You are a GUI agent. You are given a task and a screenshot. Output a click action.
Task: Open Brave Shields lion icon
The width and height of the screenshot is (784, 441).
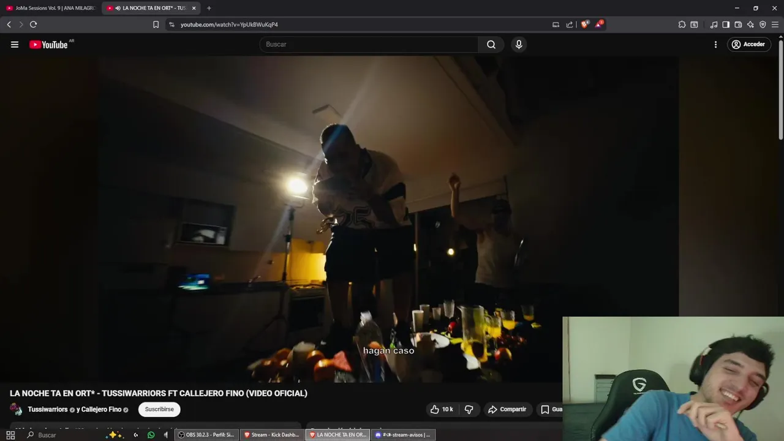pos(584,24)
